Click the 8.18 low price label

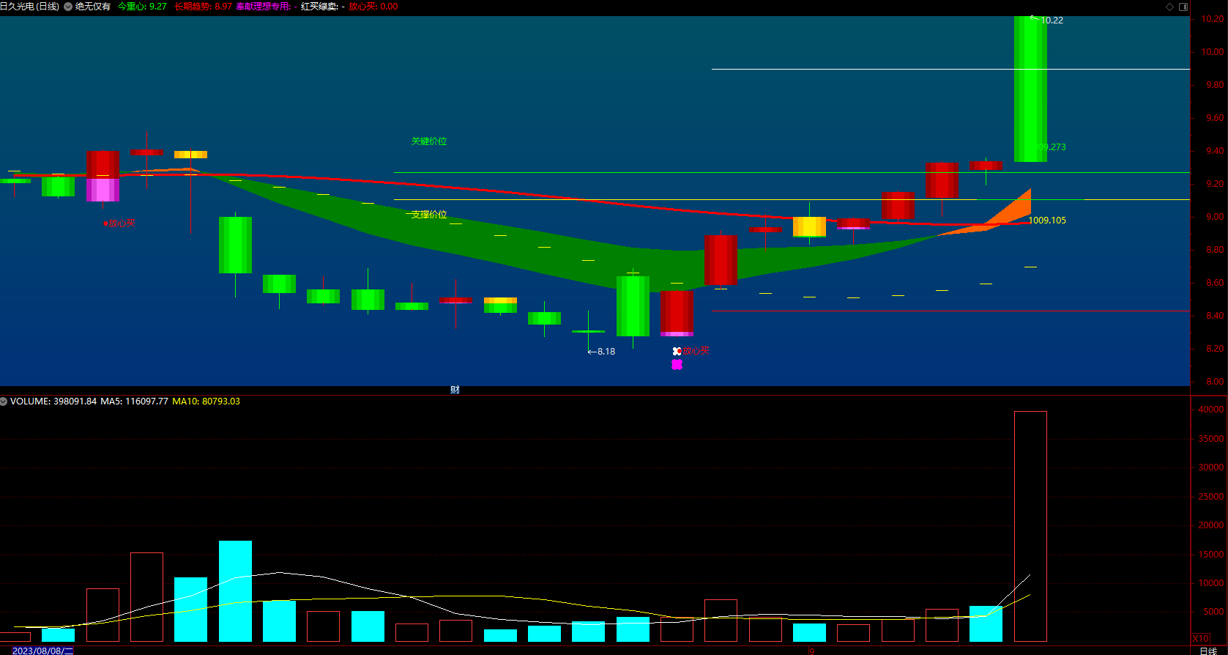[606, 352]
